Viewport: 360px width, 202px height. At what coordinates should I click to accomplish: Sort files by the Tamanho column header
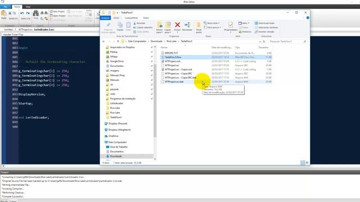point(263,47)
